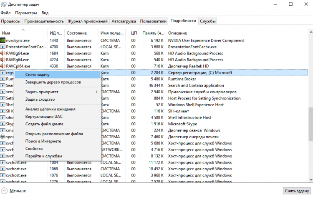Click the Microsoft Skype description
Viewport: 313px width, 199px height.
point(182,124)
